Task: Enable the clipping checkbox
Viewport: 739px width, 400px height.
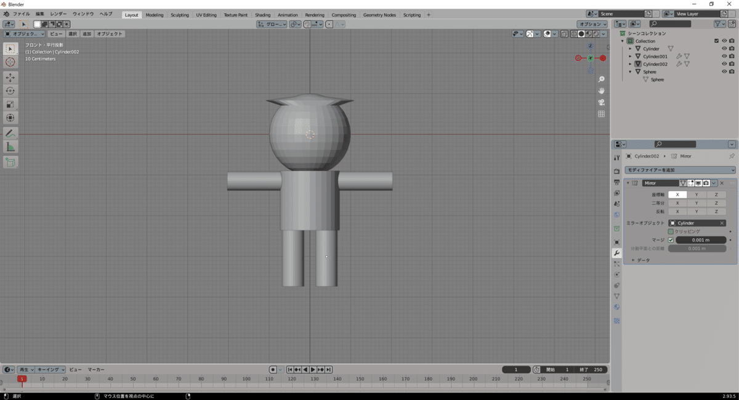Action: coord(671,231)
